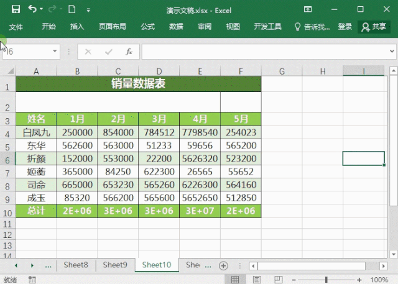Switch to the 开发工具 ribbon tab
The height and width of the screenshot is (284, 398).
point(267,26)
